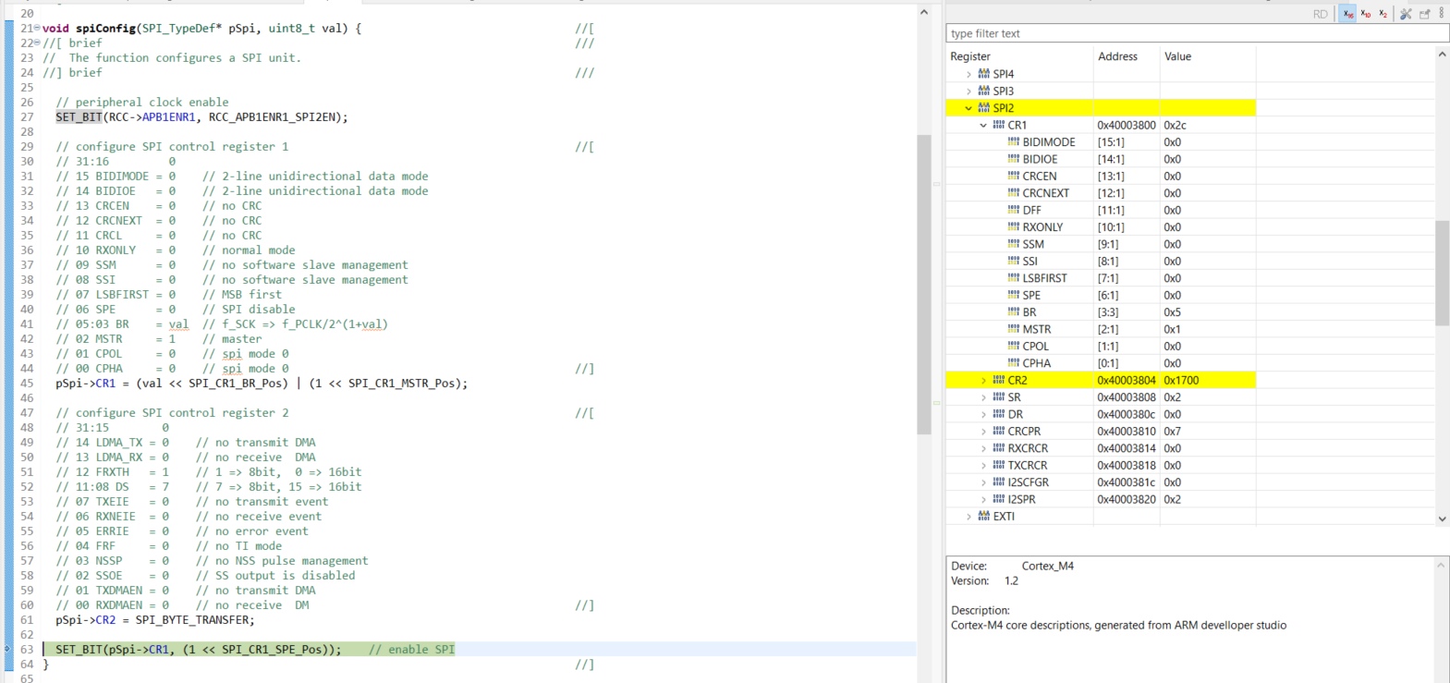
Task: Click line 63 current instruction marker
Action: (x=8, y=649)
